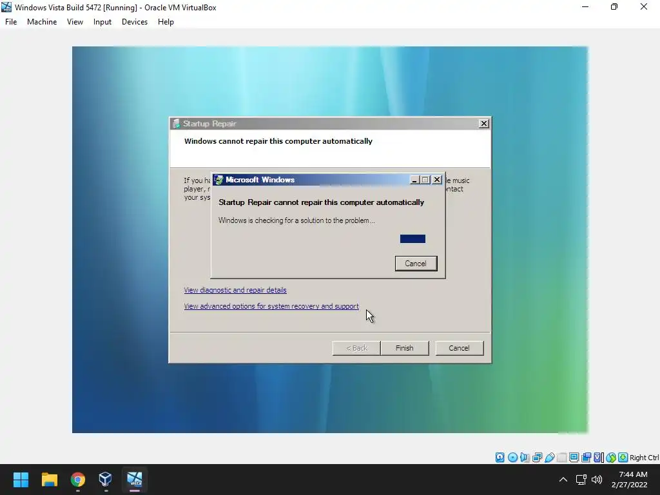
Task: Open advanced options for system recovery link
Action: (271, 306)
